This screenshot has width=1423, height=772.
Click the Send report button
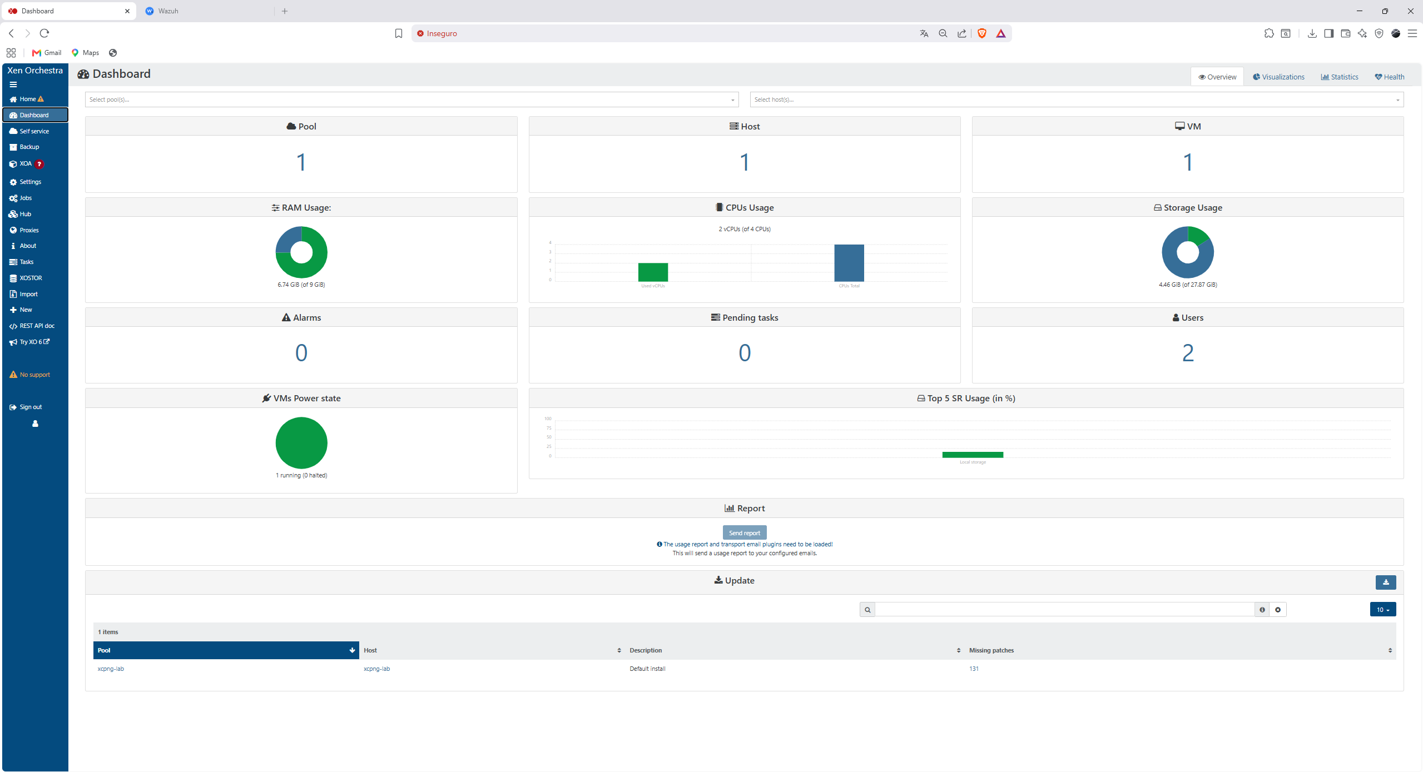click(x=744, y=532)
